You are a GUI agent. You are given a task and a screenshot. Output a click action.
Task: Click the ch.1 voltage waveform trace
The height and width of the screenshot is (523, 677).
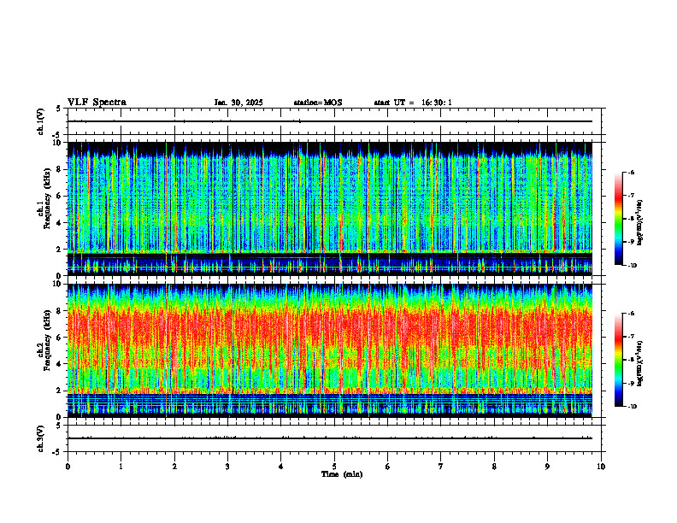pyautogui.click(x=330, y=121)
